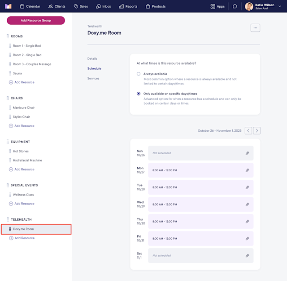Expand the account dropdown chevron
This screenshot has height=281, width=287.
point(279,6)
